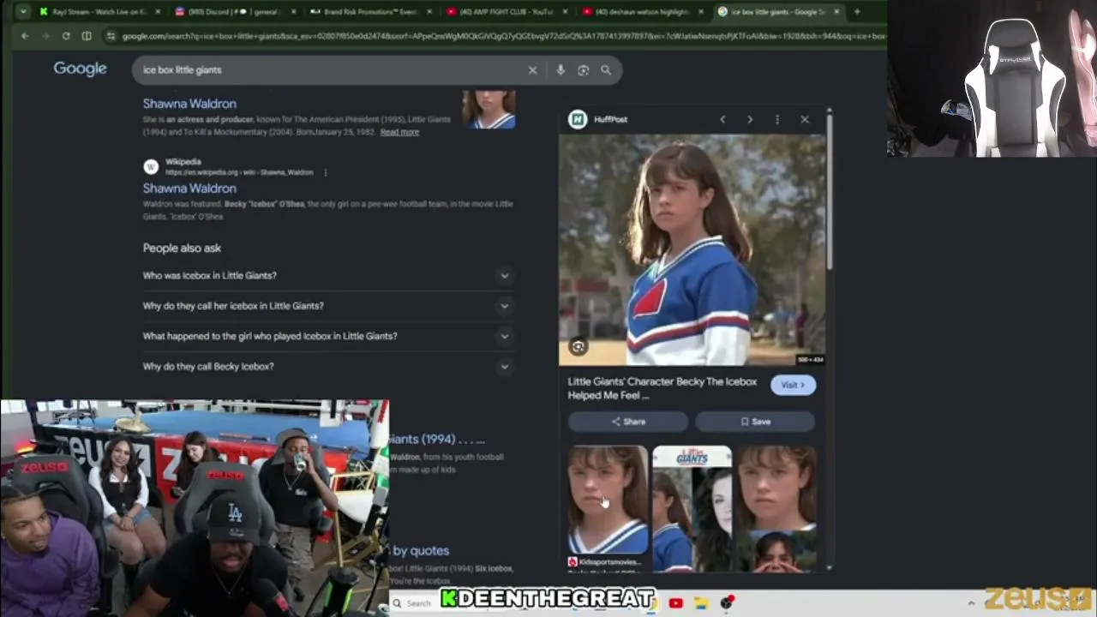Switch to deshaun watson highlights tab
This screenshot has height=617, width=1097.
pos(643,12)
